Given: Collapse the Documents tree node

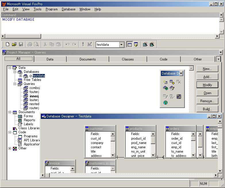Looking at the screenshot, I should pyautogui.click(x=9, y=112).
